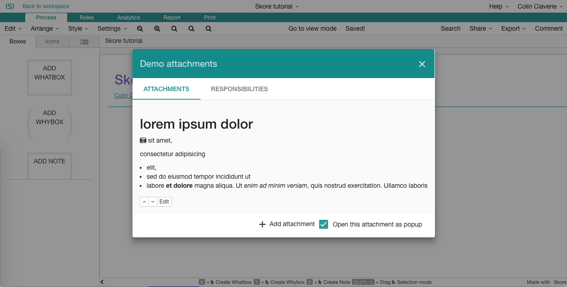The height and width of the screenshot is (287, 567).
Task: Click the 'sed do eiusmod tempor incididunt ut' bullet
Action: click(x=199, y=176)
